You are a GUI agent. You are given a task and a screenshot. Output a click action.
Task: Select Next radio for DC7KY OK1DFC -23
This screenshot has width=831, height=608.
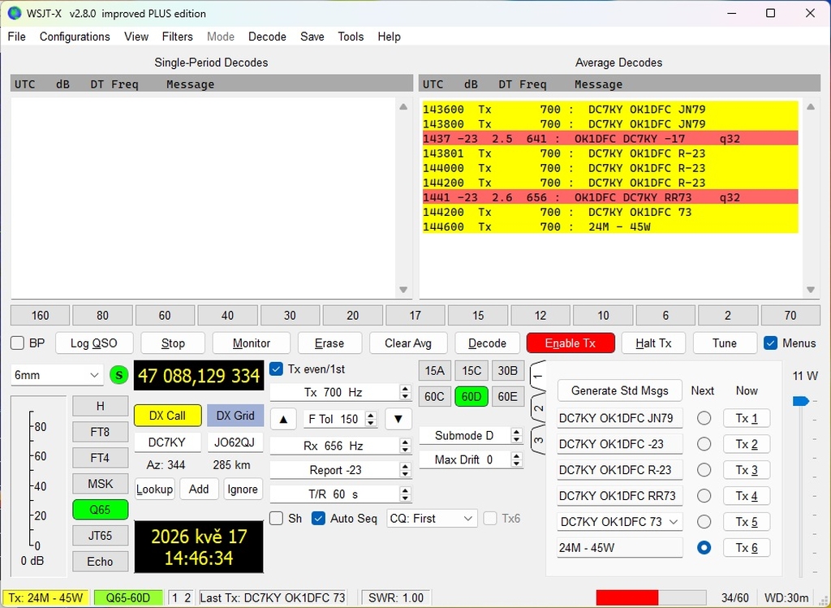point(704,444)
